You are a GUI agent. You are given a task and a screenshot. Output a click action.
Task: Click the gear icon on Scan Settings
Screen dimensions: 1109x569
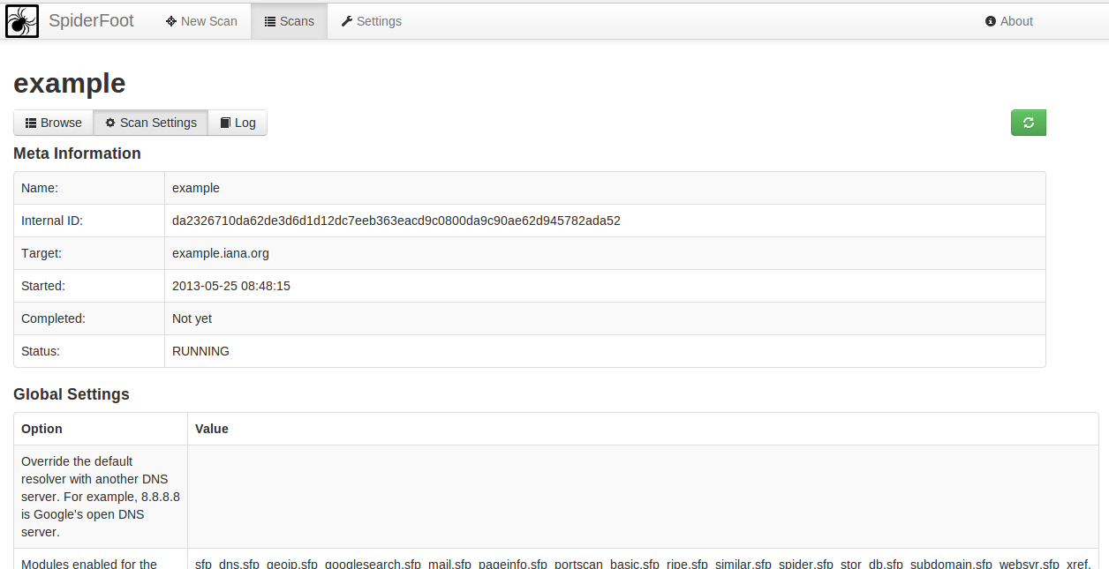110,123
